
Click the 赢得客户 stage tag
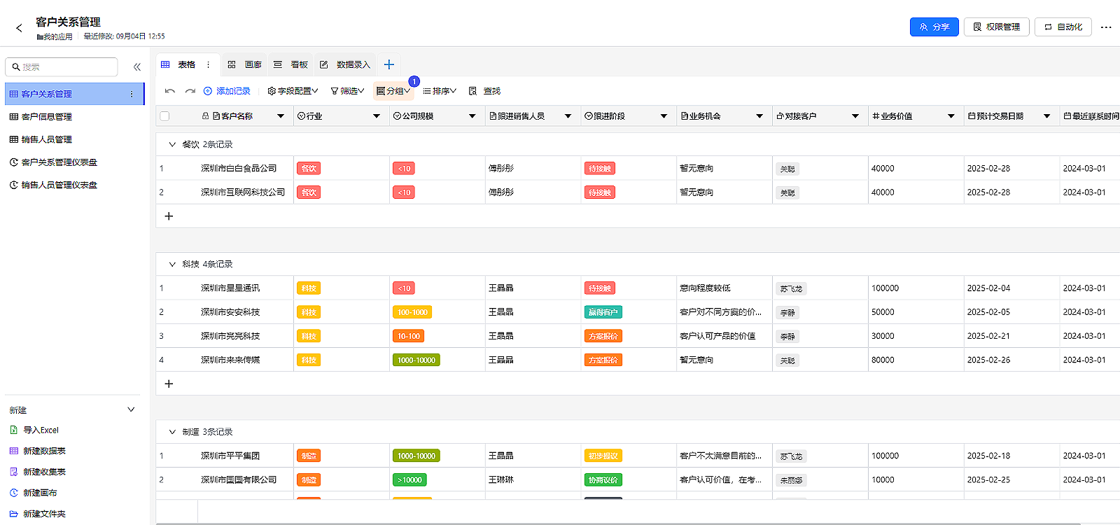603,312
